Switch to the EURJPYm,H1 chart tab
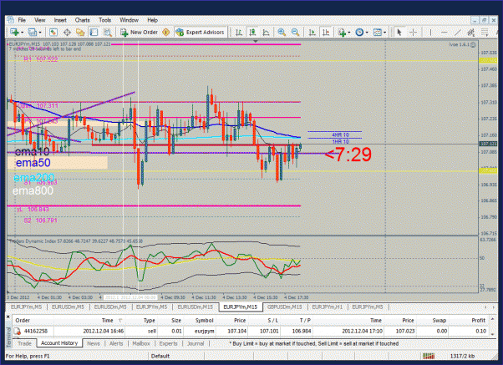Viewport: 503px width, 365px height. (328, 307)
